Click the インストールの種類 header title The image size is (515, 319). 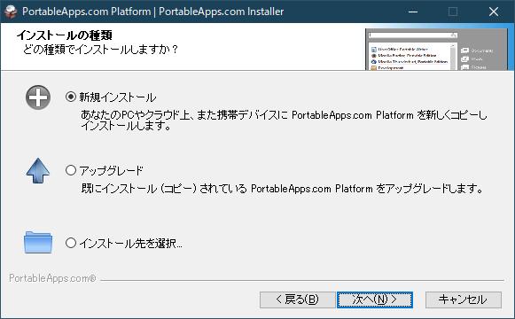[65, 35]
